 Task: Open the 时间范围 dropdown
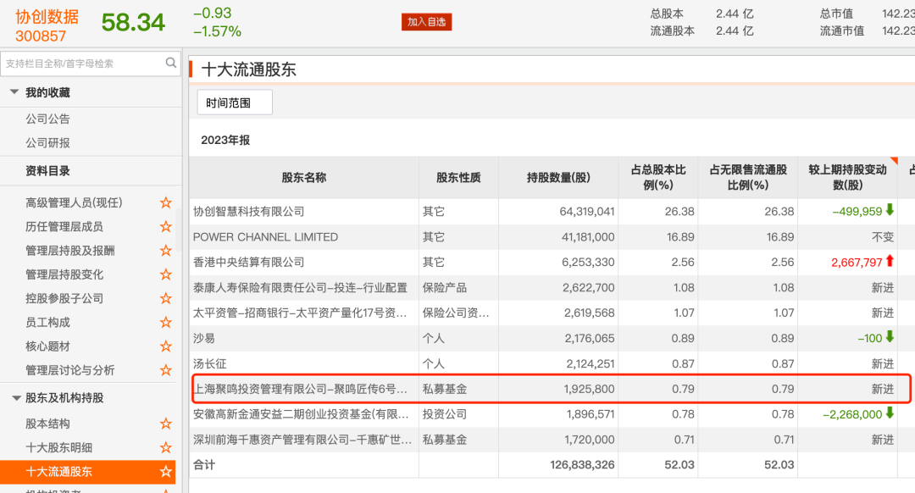coord(235,102)
